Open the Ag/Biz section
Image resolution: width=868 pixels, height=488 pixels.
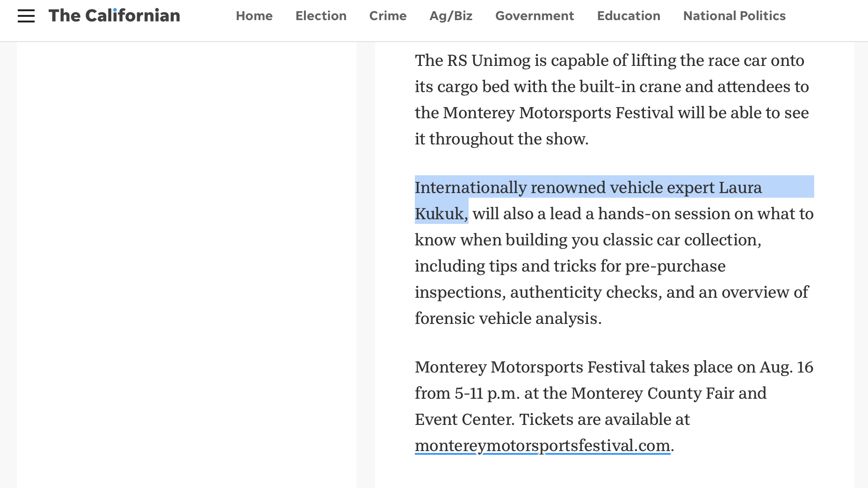[x=451, y=16]
